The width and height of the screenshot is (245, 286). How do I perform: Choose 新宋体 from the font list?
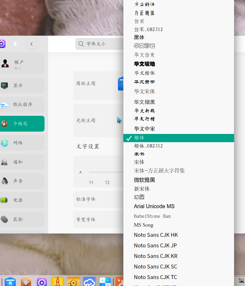tap(179, 189)
